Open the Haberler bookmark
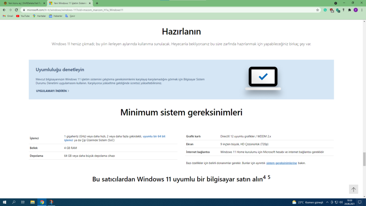This screenshot has width=366, height=206. (x=56, y=16)
